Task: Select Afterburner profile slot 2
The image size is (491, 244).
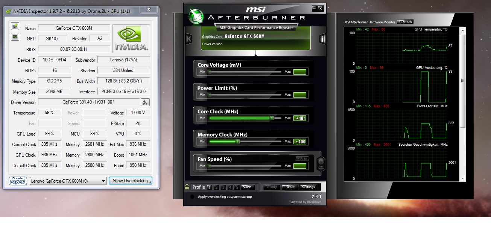Action: tap(216, 187)
